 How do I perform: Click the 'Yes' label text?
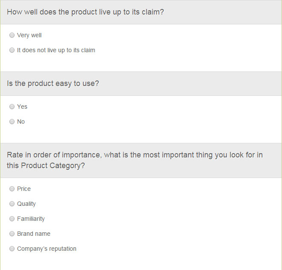(22, 107)
